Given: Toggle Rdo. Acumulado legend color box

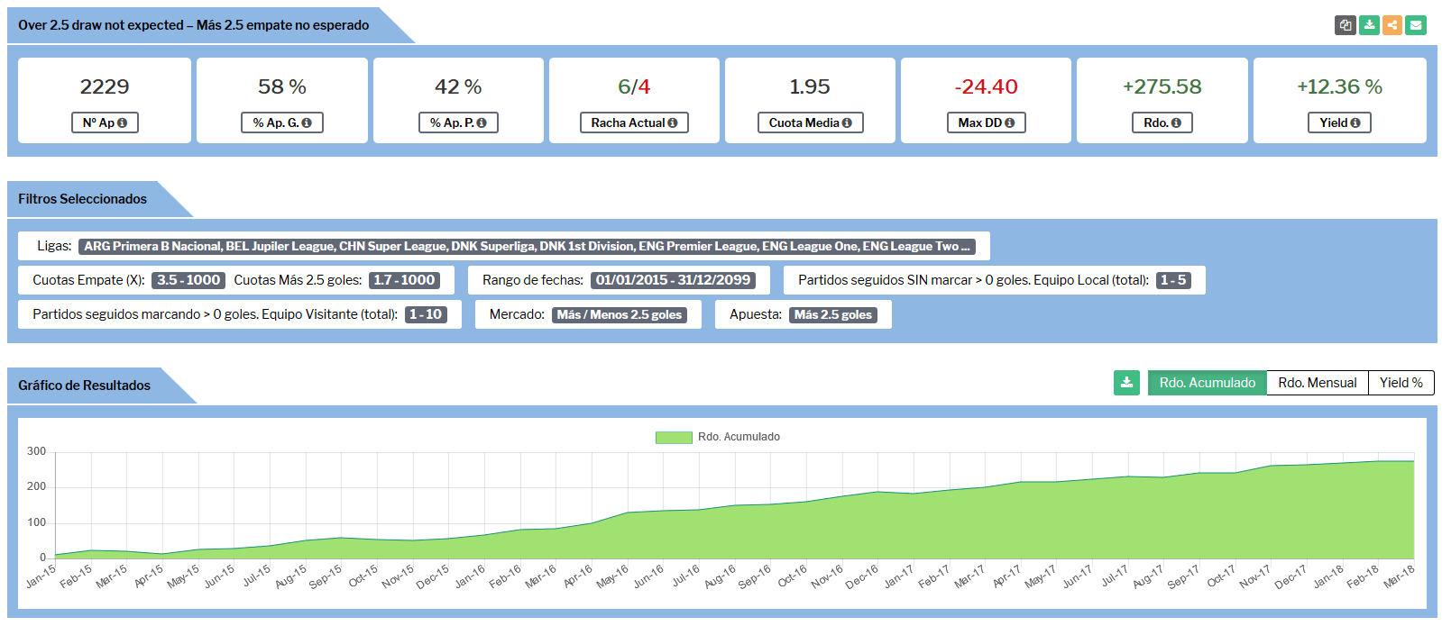Looking at the screenshot, I should tap(673, 437).
